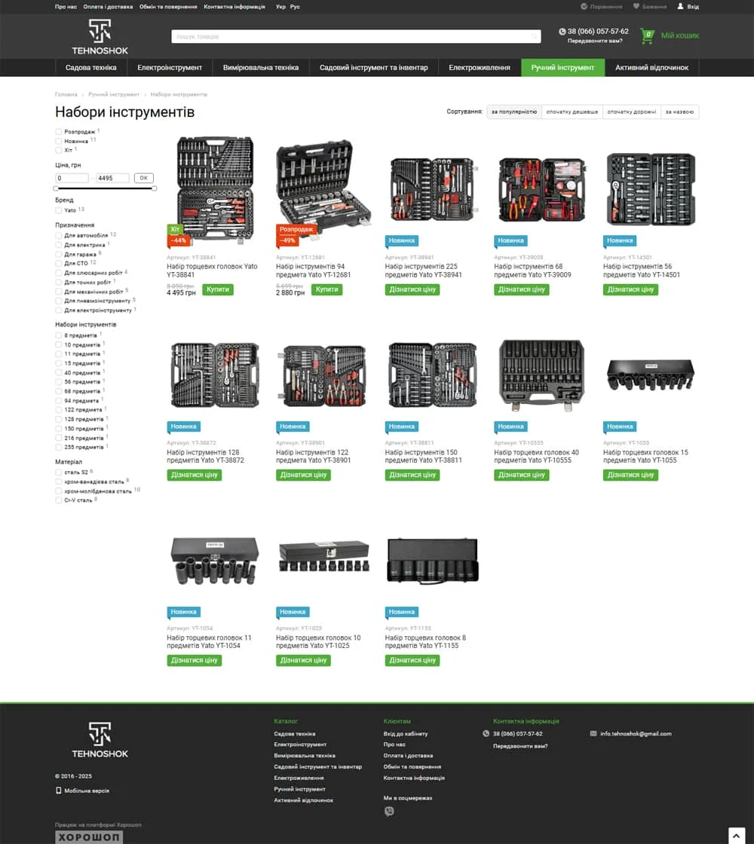The image size is (754, 844).
Task: Toggle the Для автомобіля checkbox
Action: pos(59,236)
